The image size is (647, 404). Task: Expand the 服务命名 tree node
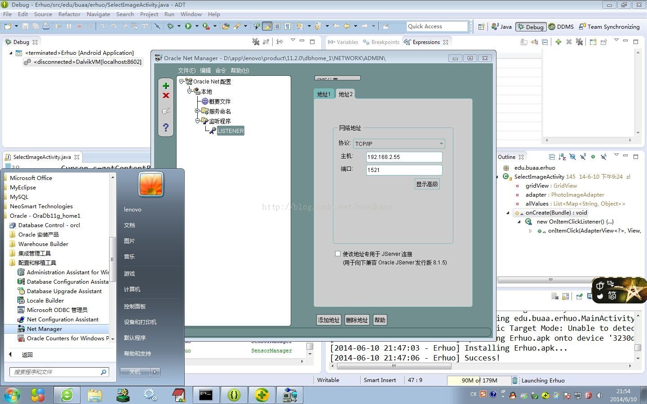[x=197, y=110]
